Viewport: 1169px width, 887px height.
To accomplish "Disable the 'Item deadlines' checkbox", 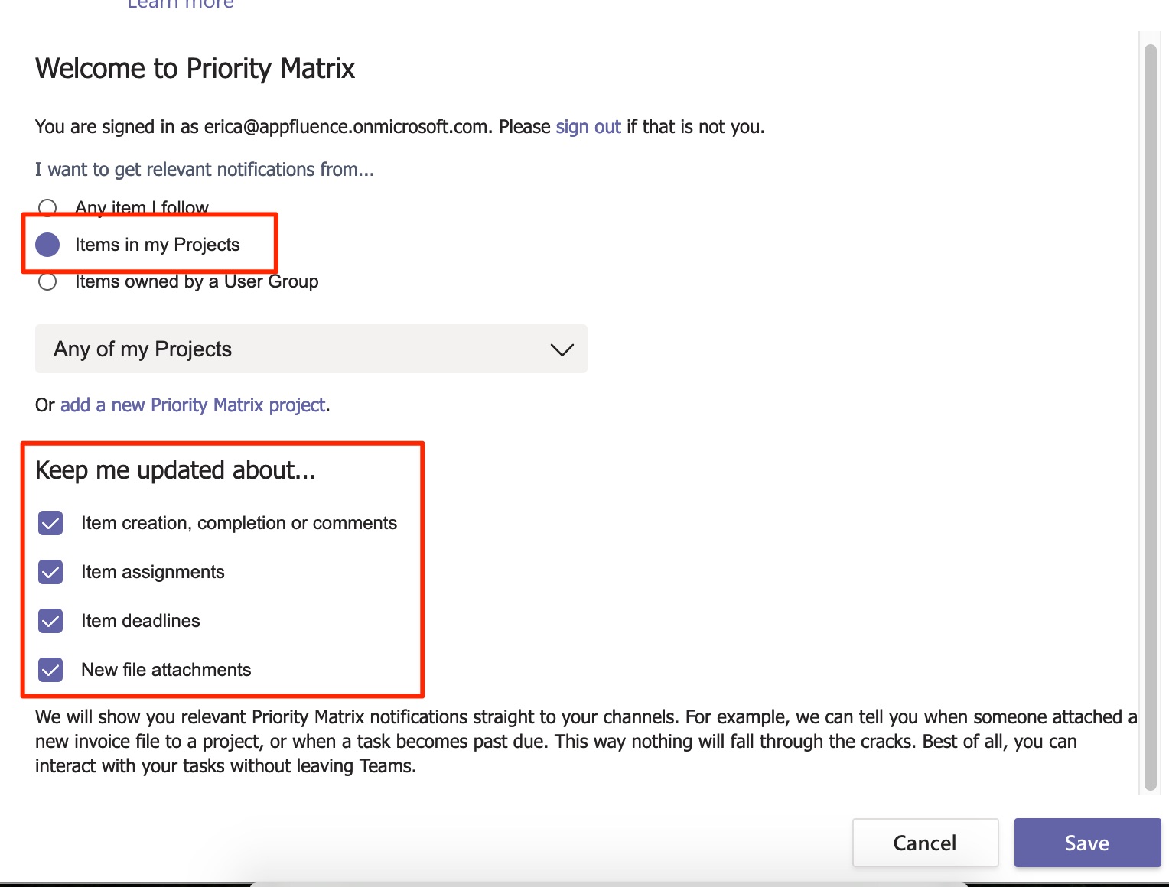I will 50,621.
